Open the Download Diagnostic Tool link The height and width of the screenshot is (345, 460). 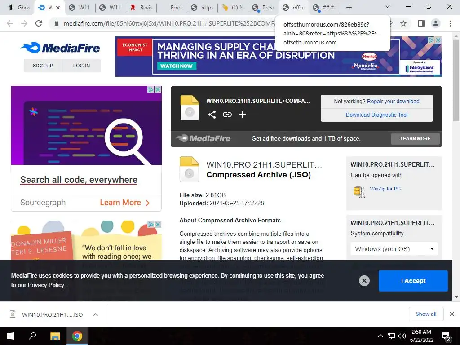coord(377,115)
